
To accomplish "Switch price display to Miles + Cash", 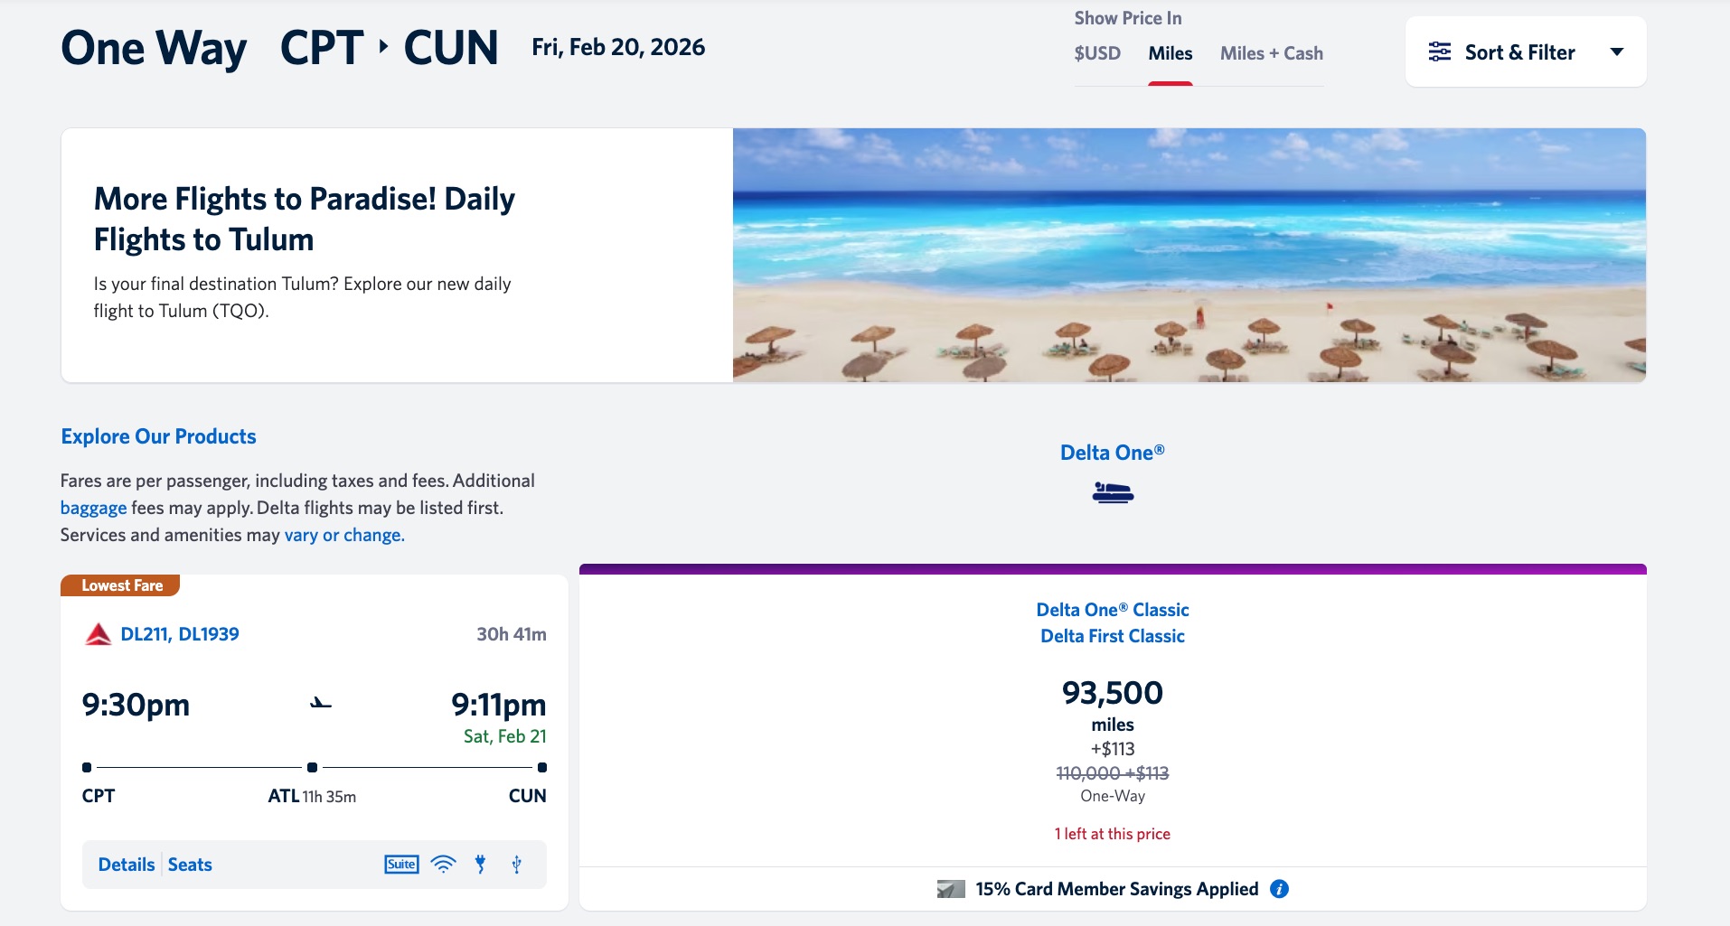I will tap(1269, 53).
